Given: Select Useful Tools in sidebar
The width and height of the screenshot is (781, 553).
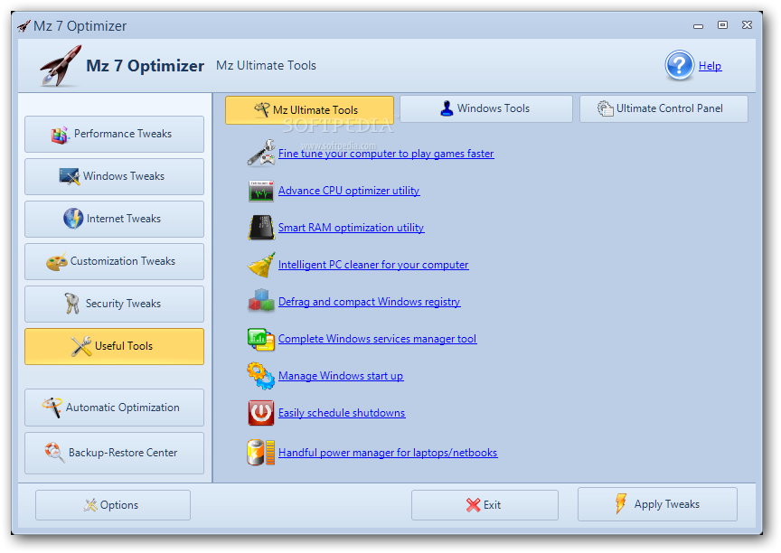Looking at the screenshot, I should pyautogui.click(x=114, y=346).
